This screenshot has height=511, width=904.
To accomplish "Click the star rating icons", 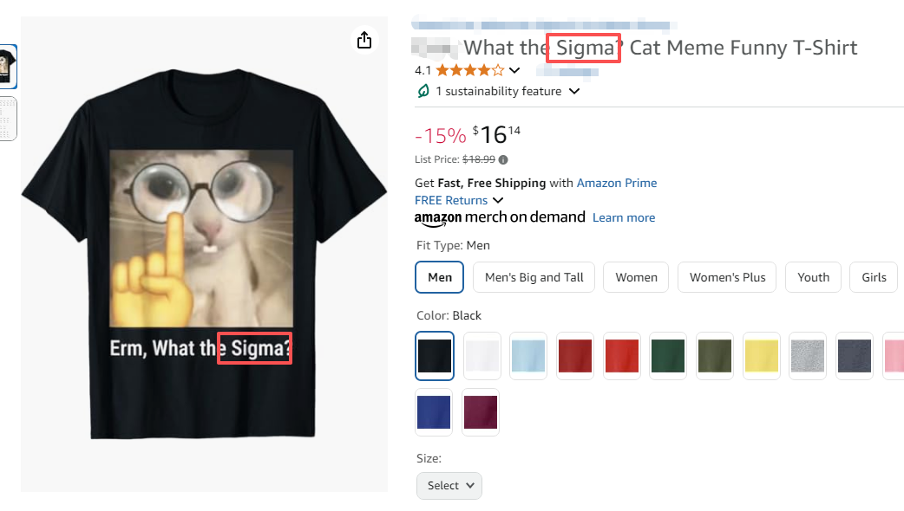I will point(469,70).
